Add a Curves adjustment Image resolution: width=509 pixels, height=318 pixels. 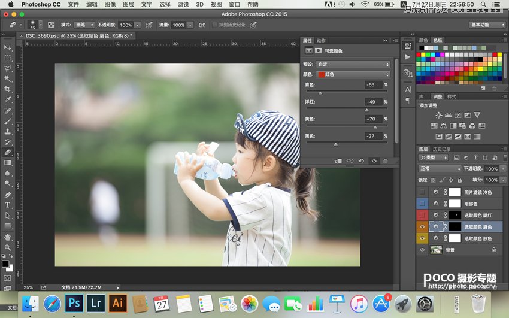[x=458, y=115]
